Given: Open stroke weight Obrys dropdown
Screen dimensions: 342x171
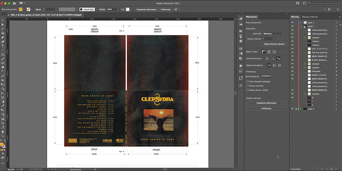Looking at the screenshot, I should pyautogui.click(x=56, y=9).
